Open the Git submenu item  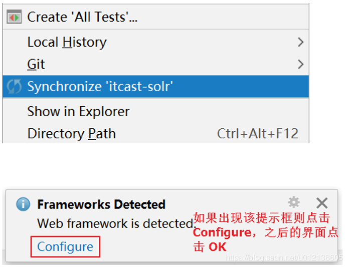point(36,64)
